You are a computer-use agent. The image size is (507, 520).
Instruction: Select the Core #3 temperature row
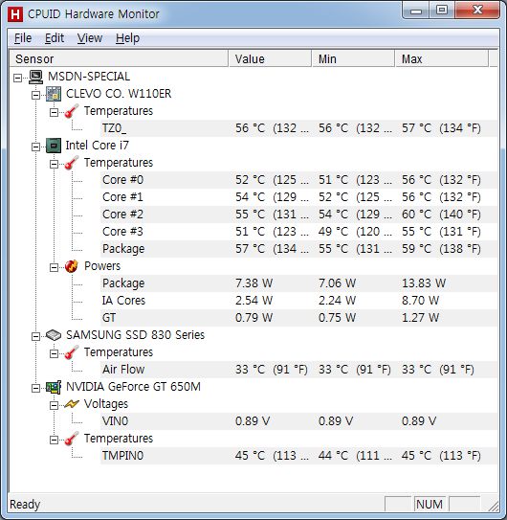coord(298,232)
